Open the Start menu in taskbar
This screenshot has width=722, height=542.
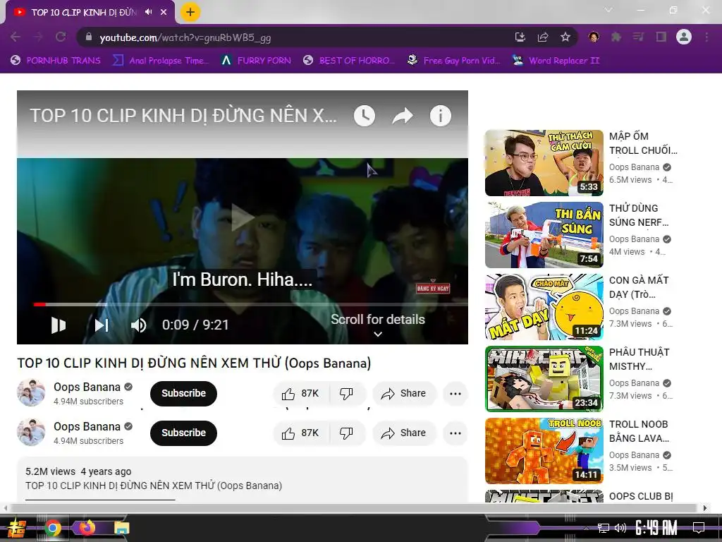[x=17, y=528]
